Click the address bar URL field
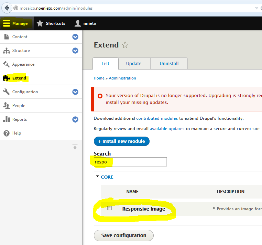 tap(134, 8)
